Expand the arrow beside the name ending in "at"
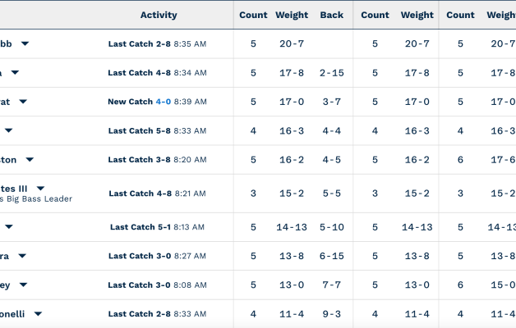Image resolution: width=516 pixels, height=328 pixels. tap(23, 102)
